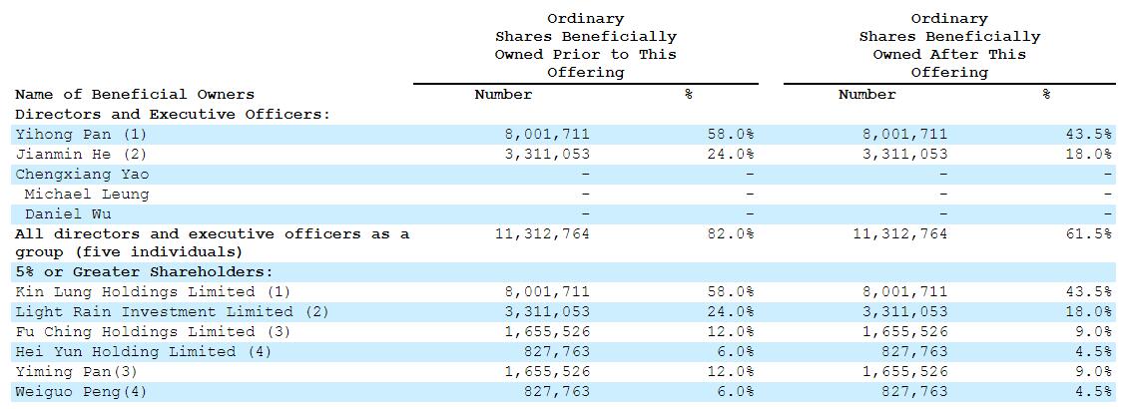Viewport: 1127px width, 409px height.
Task: Select Yiming Pan's after-offering 1,655,526 shares
Action: (x=904, y=372)
